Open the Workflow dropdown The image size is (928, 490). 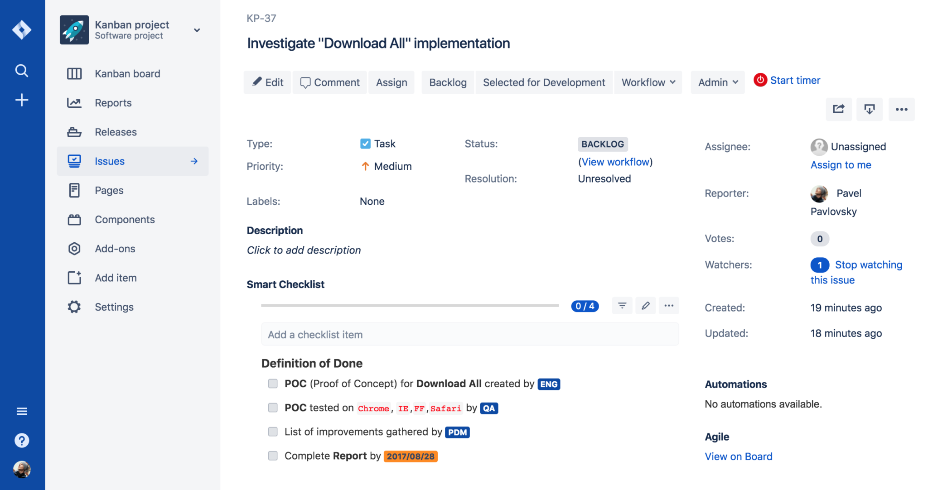tap(648, 82)
